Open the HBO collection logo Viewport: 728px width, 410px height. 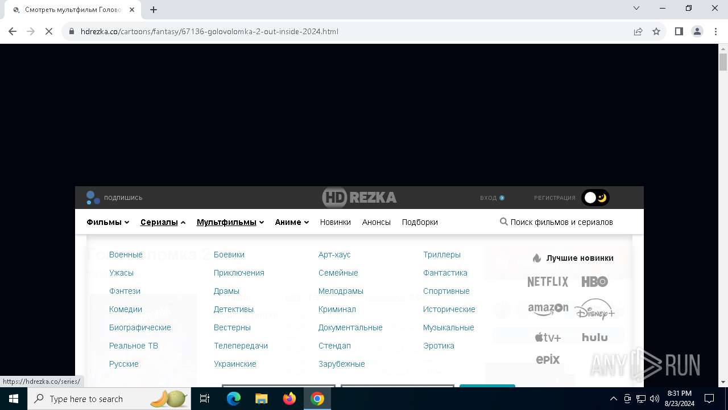pyautogui.click(x=595, y=282)
